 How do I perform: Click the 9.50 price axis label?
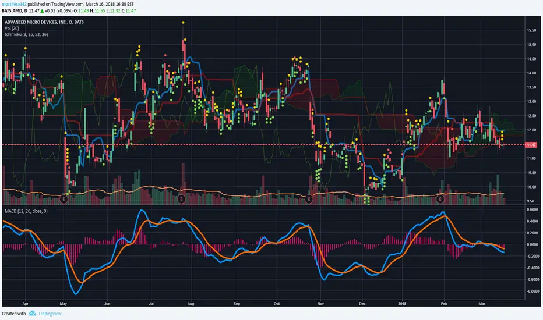click(x=531, y=201)
